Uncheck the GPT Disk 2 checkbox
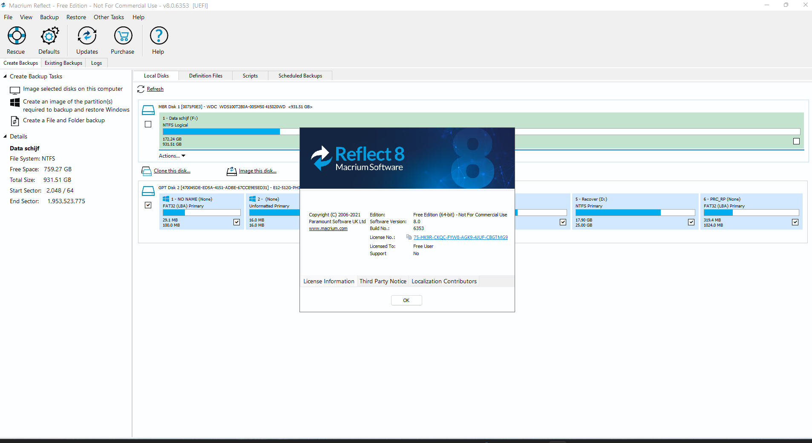812x443 pixels. 148,205
